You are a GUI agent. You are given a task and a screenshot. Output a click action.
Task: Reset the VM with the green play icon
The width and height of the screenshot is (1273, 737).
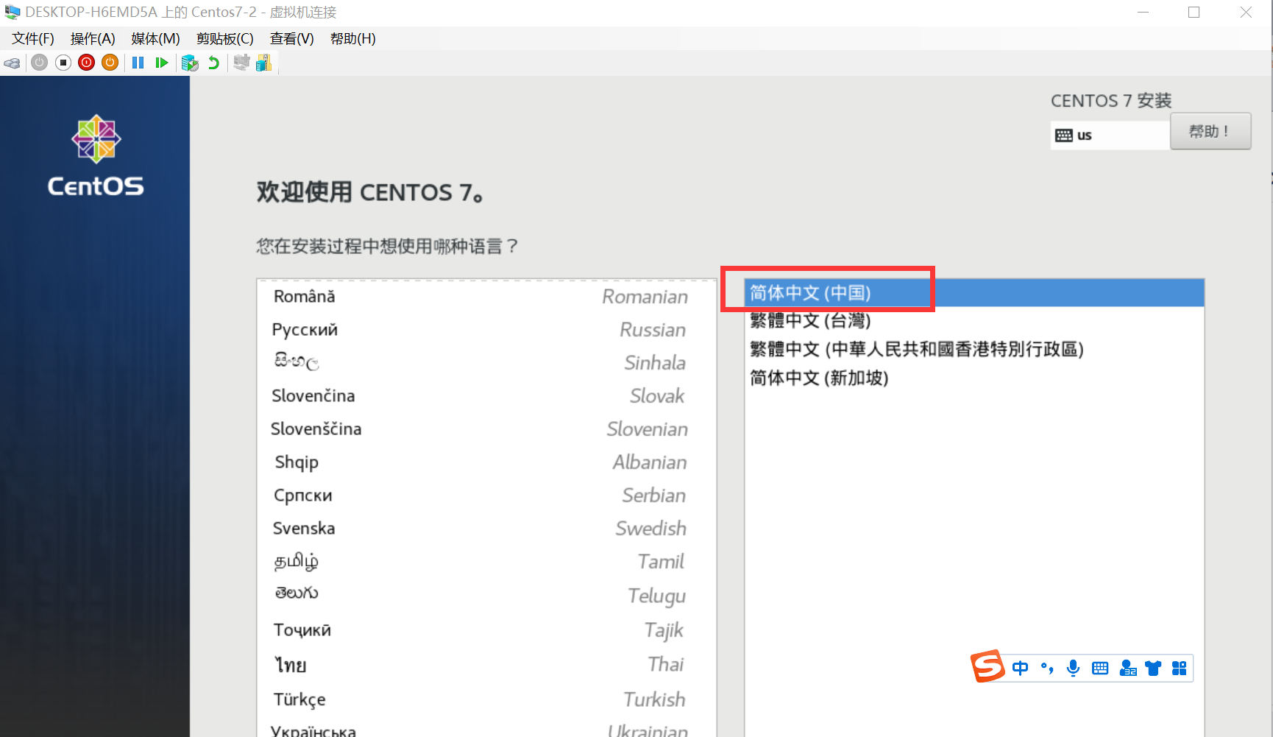[162, 63]
